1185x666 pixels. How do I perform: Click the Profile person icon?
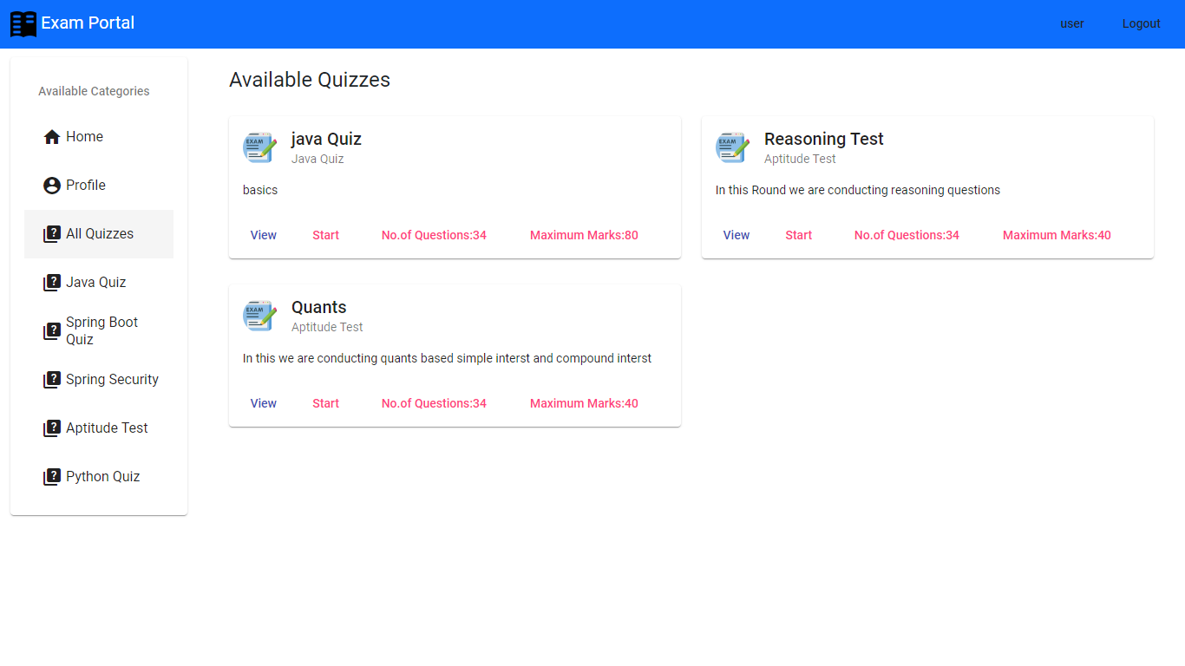51,185
